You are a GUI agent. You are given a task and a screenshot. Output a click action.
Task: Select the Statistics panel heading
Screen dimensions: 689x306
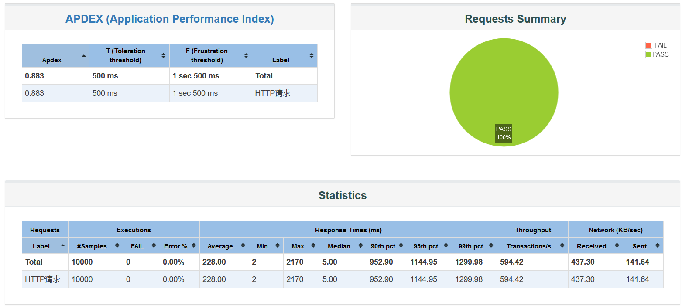pyautogui.click(x=343, y=195)
